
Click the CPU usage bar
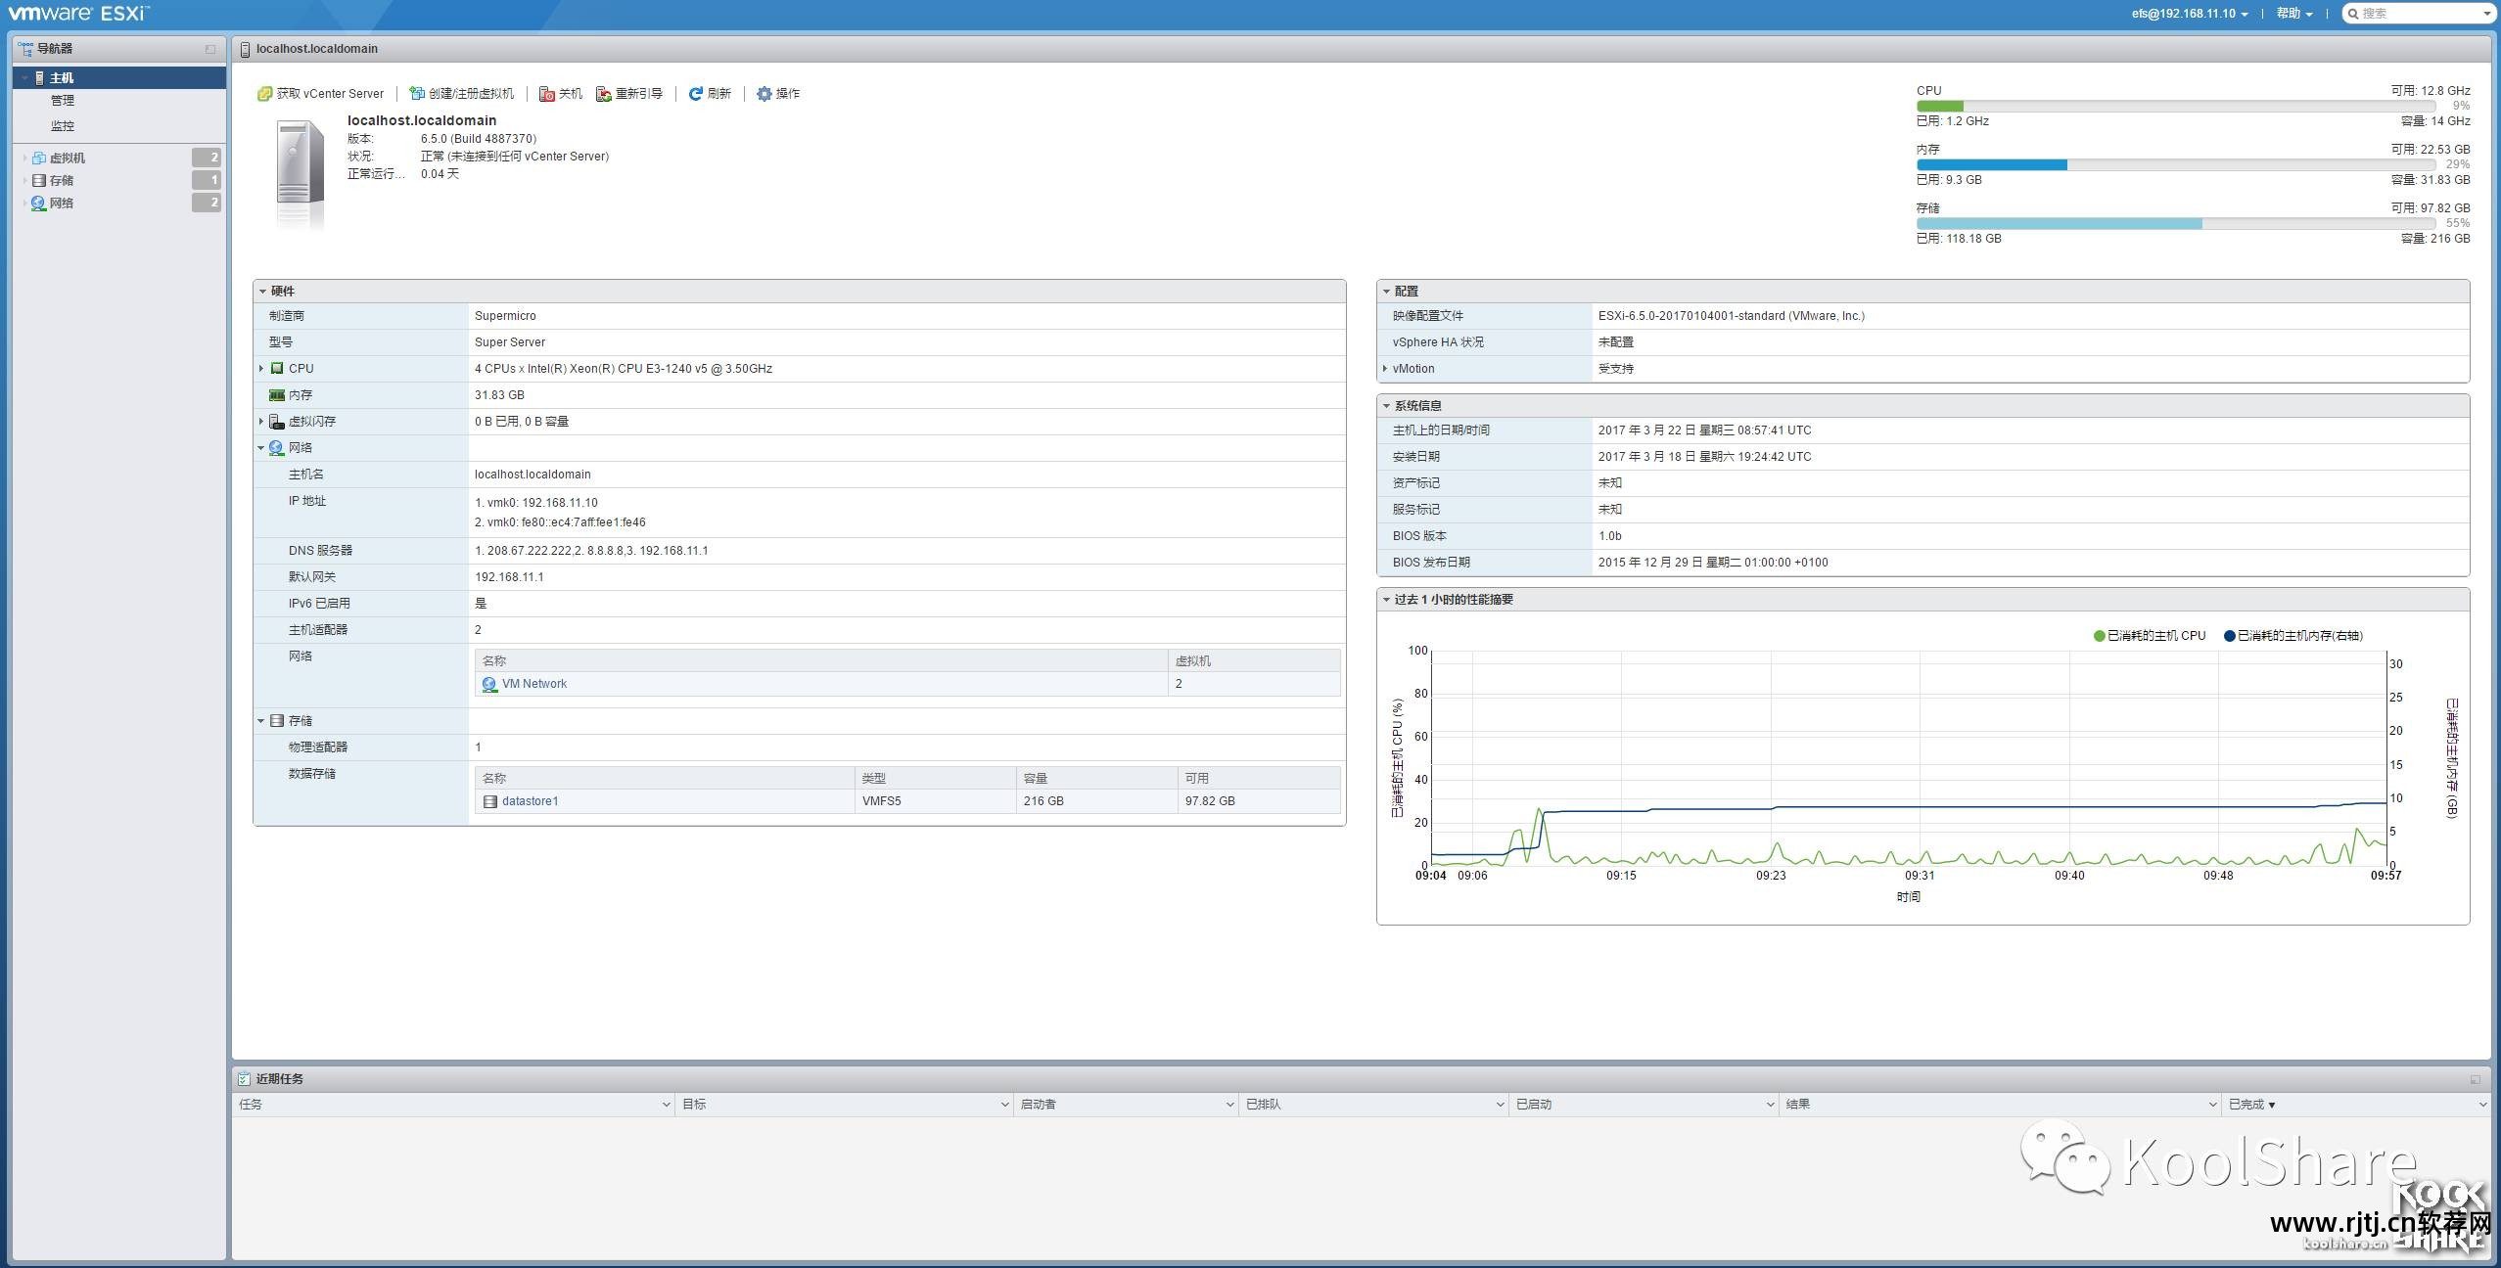[2176, 106]
